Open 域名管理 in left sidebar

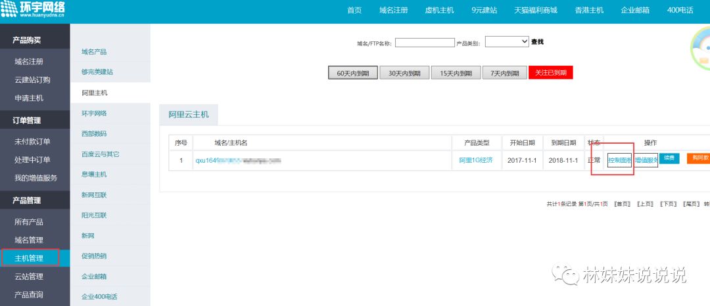[29, 240]
